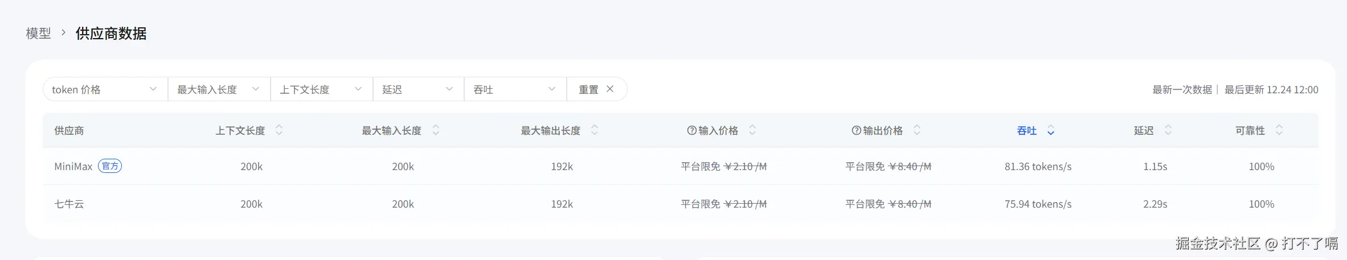Click the 重置 reset filters button
This screenshot has height=260, width=1347.
click(x=596, y=89)
